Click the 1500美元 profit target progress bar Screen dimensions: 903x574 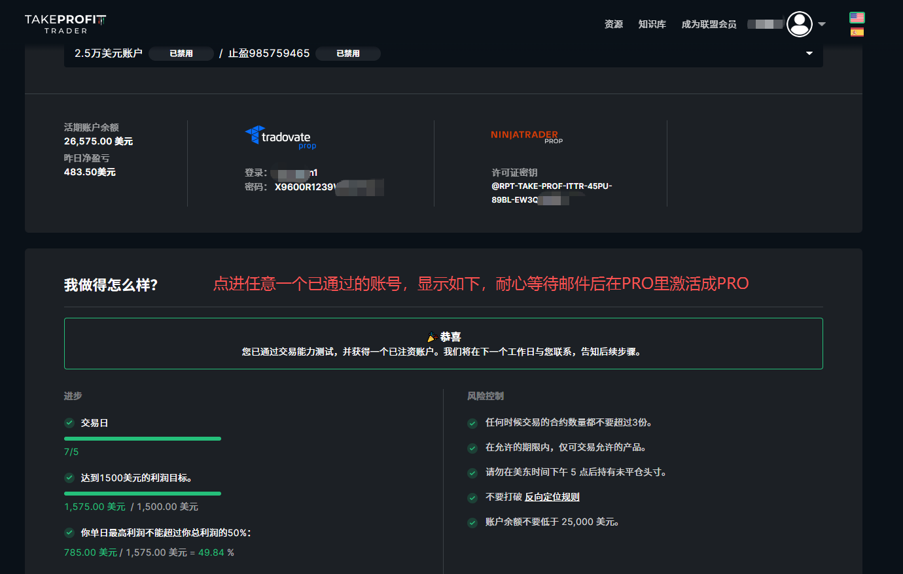click(143, 494)
